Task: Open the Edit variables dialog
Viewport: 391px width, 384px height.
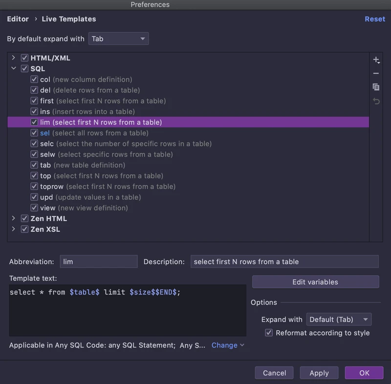Action: coord(315,282)
